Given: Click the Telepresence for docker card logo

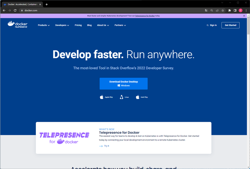Looking at the screenshot, I should [64, 138].
